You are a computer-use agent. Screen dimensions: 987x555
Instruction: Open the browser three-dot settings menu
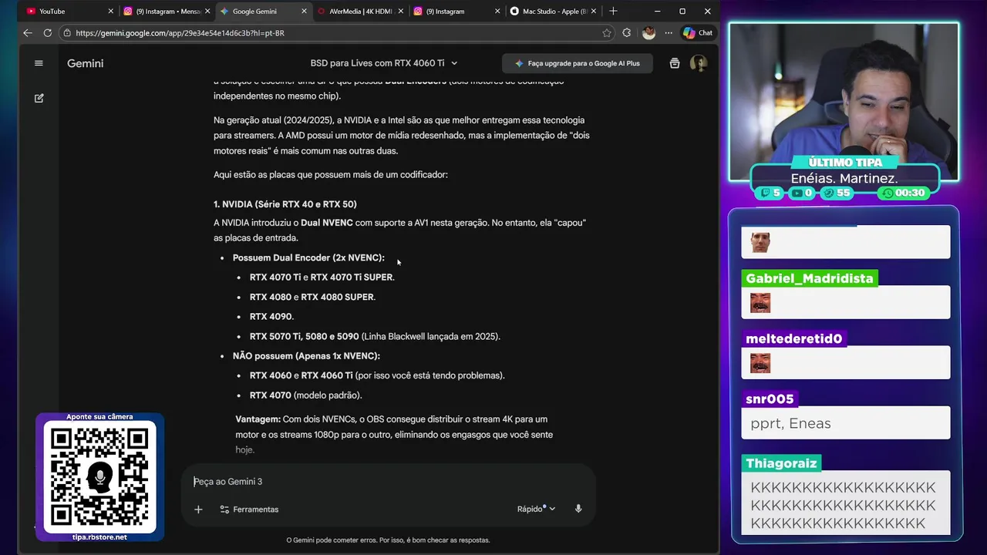[x=668, y=33]
